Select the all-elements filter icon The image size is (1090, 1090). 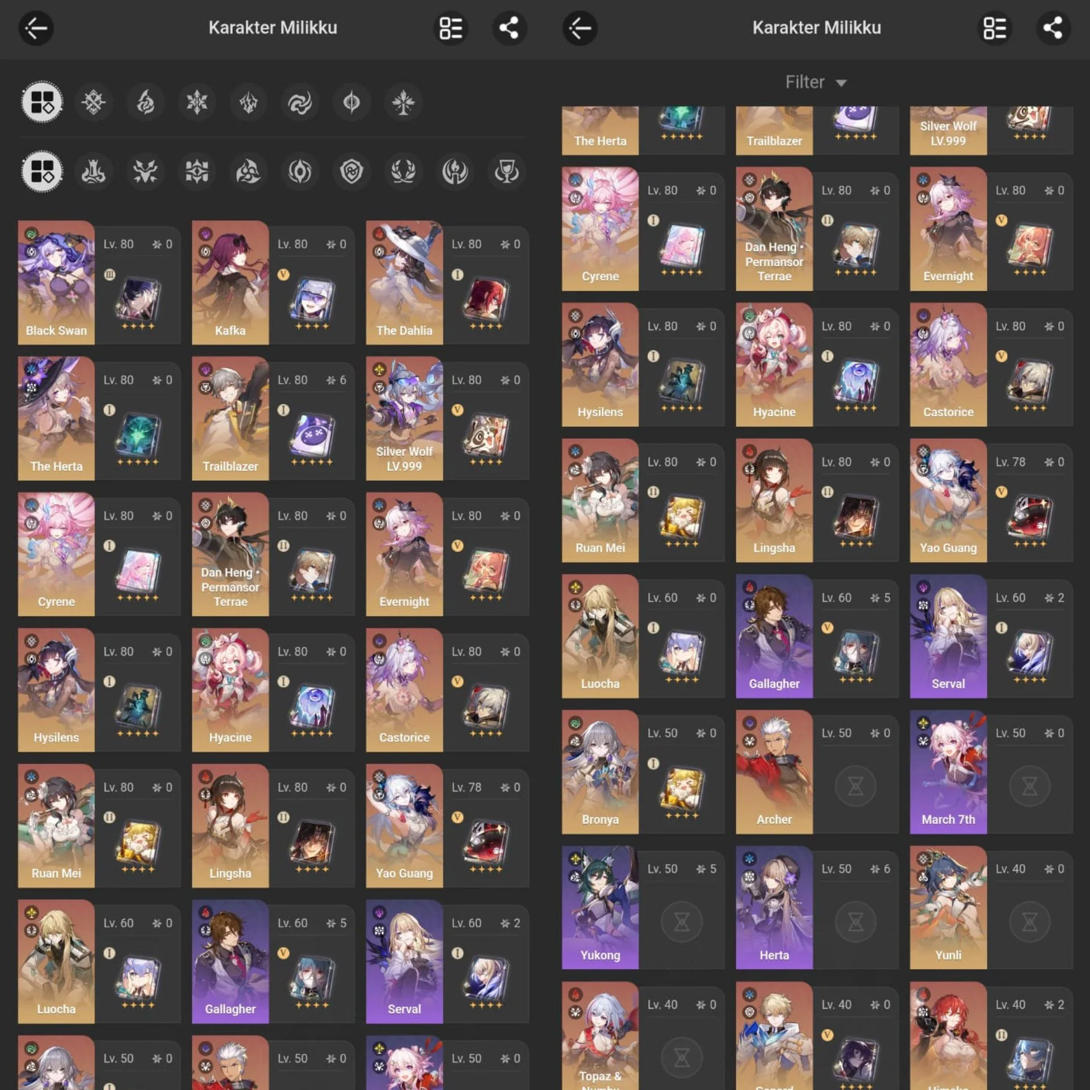point(42,102)
